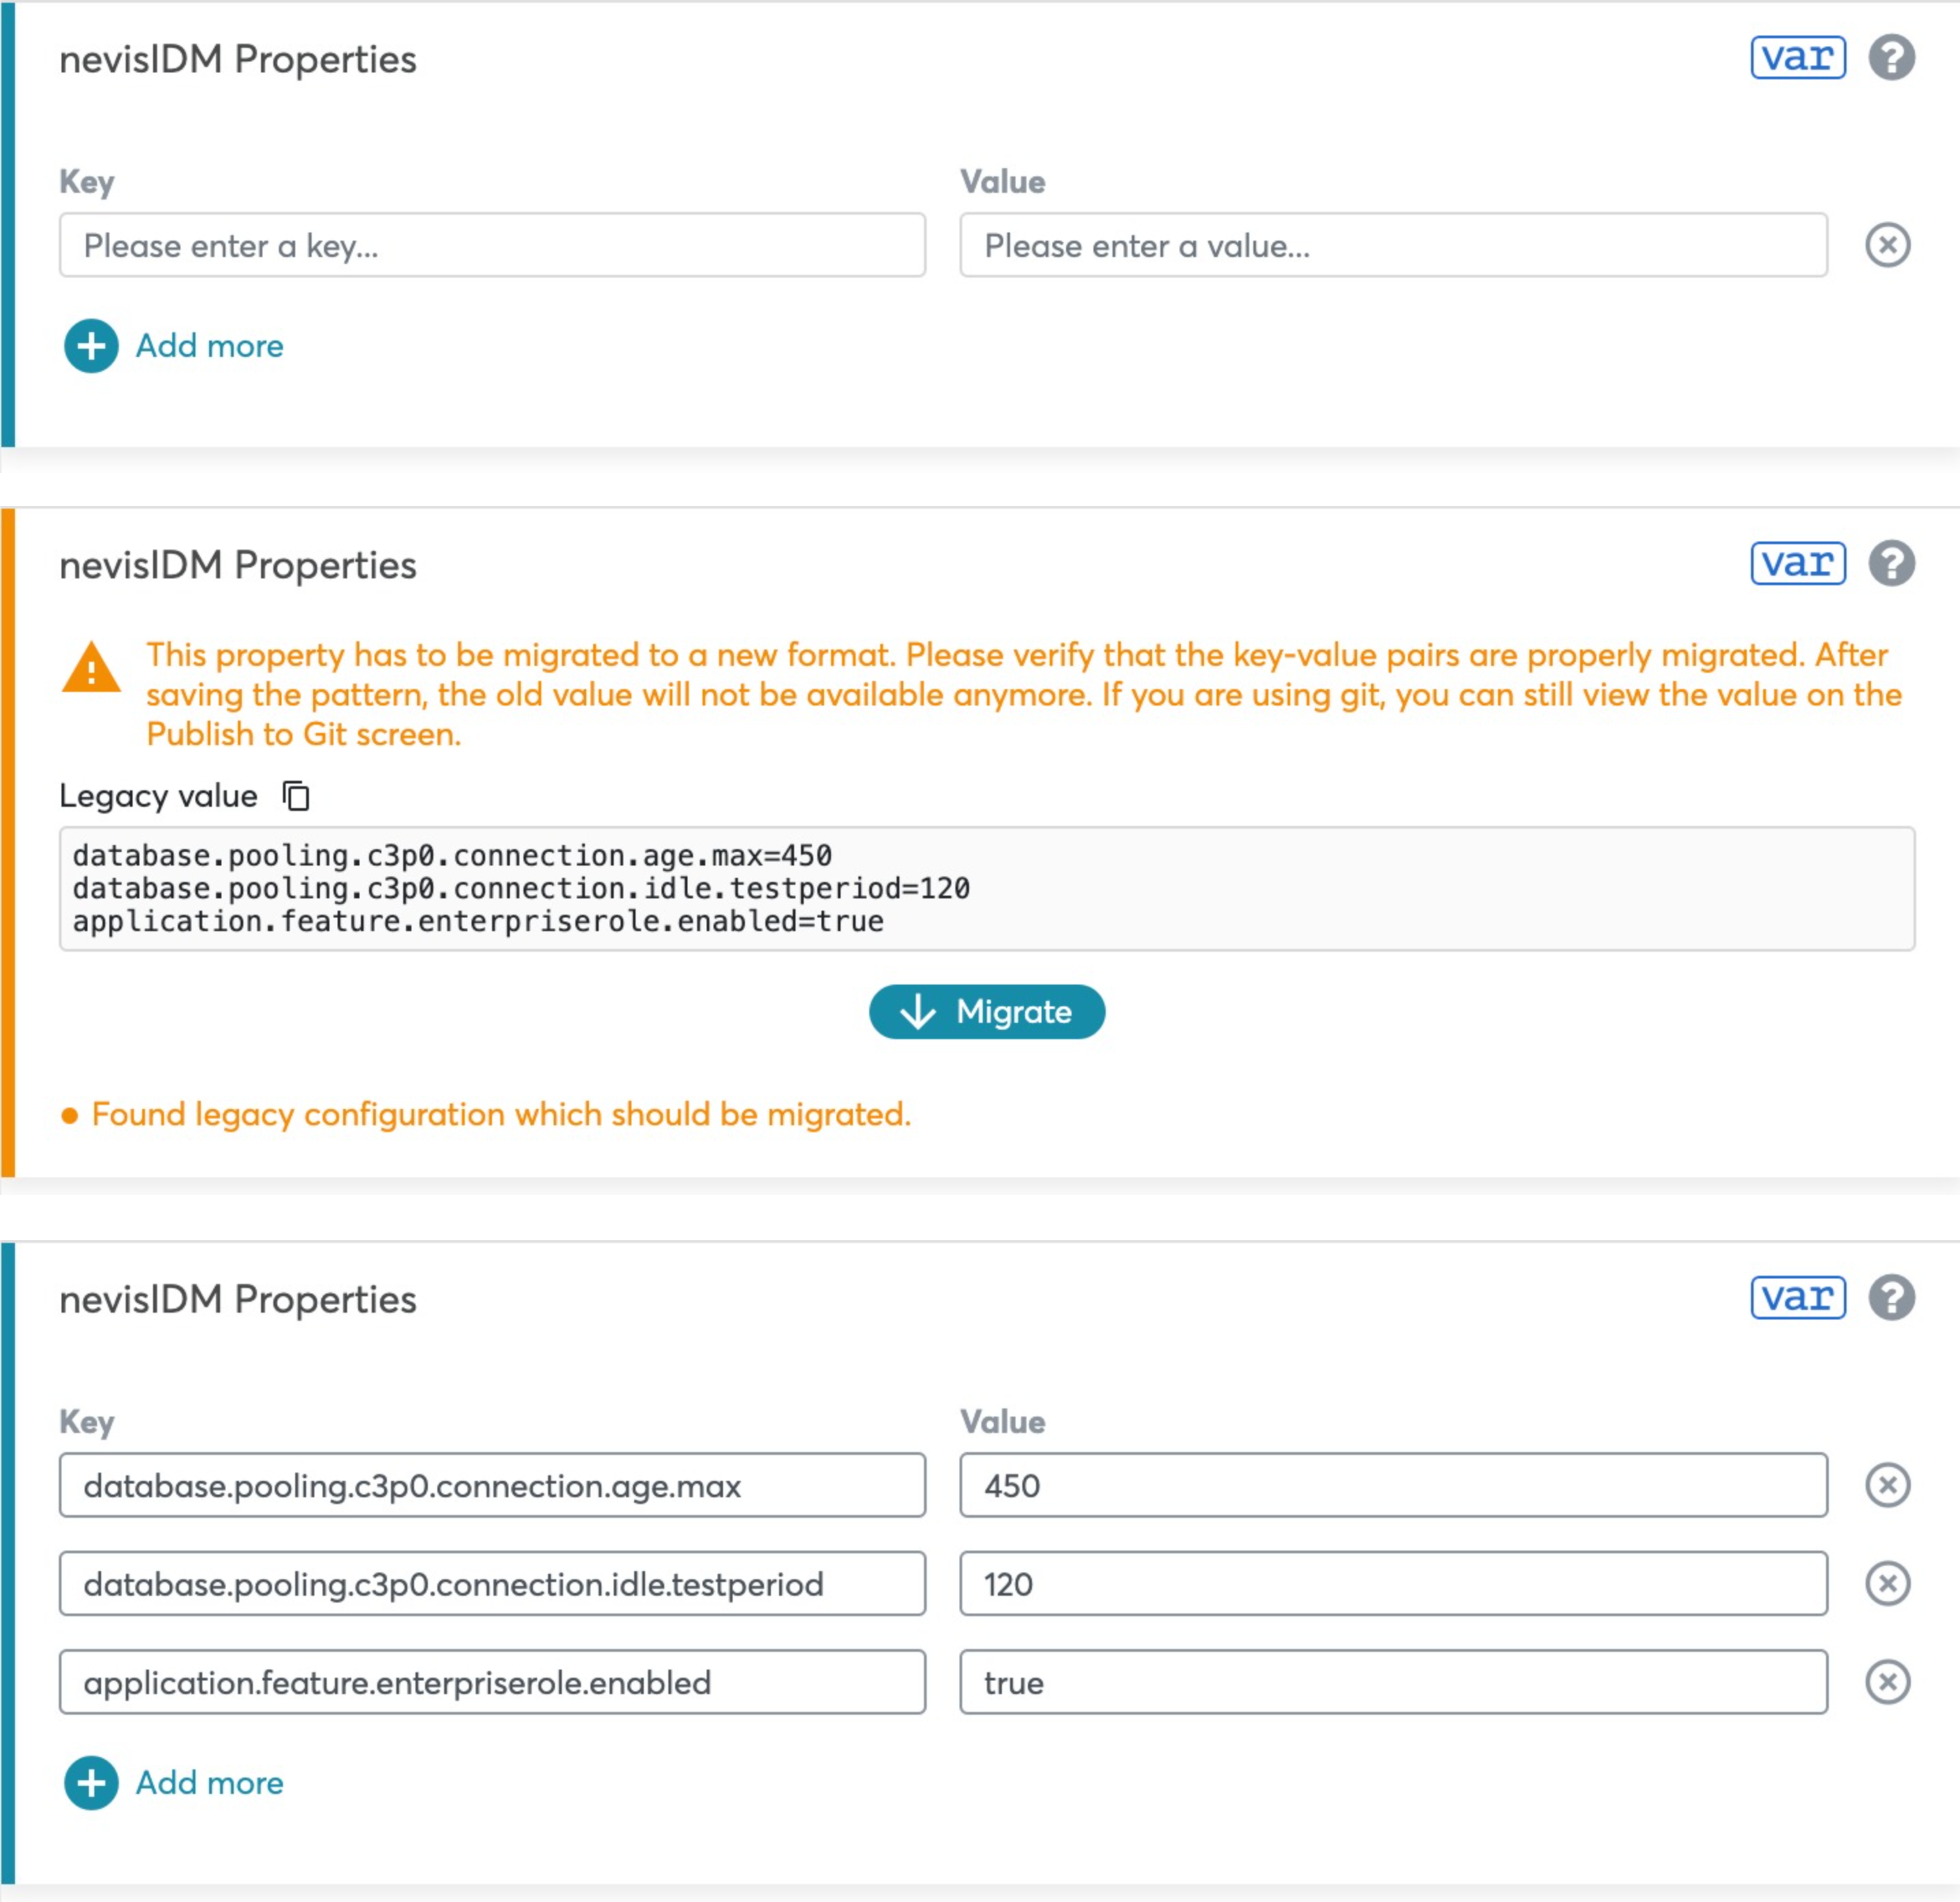This screenshot has width=1960, height=1902.
Task: Open help icon of the top properties panel
Action: 1891,57
